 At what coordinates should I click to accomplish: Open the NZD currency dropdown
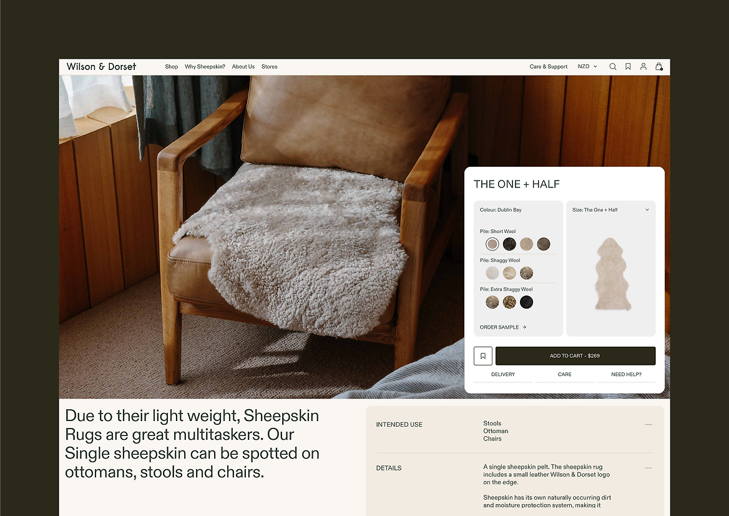(587, 67)
